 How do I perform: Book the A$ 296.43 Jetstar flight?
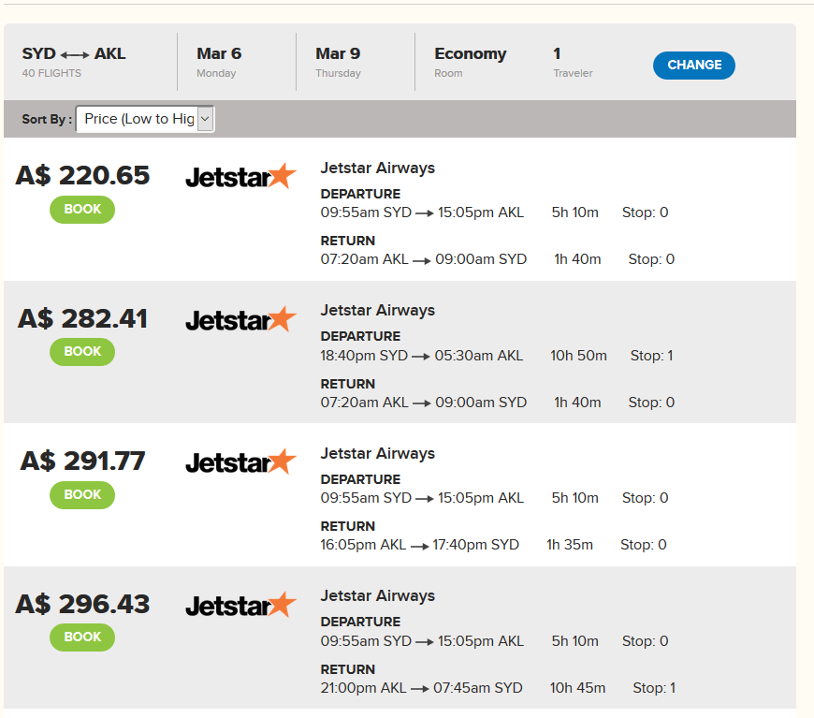(x=82, y=637)
